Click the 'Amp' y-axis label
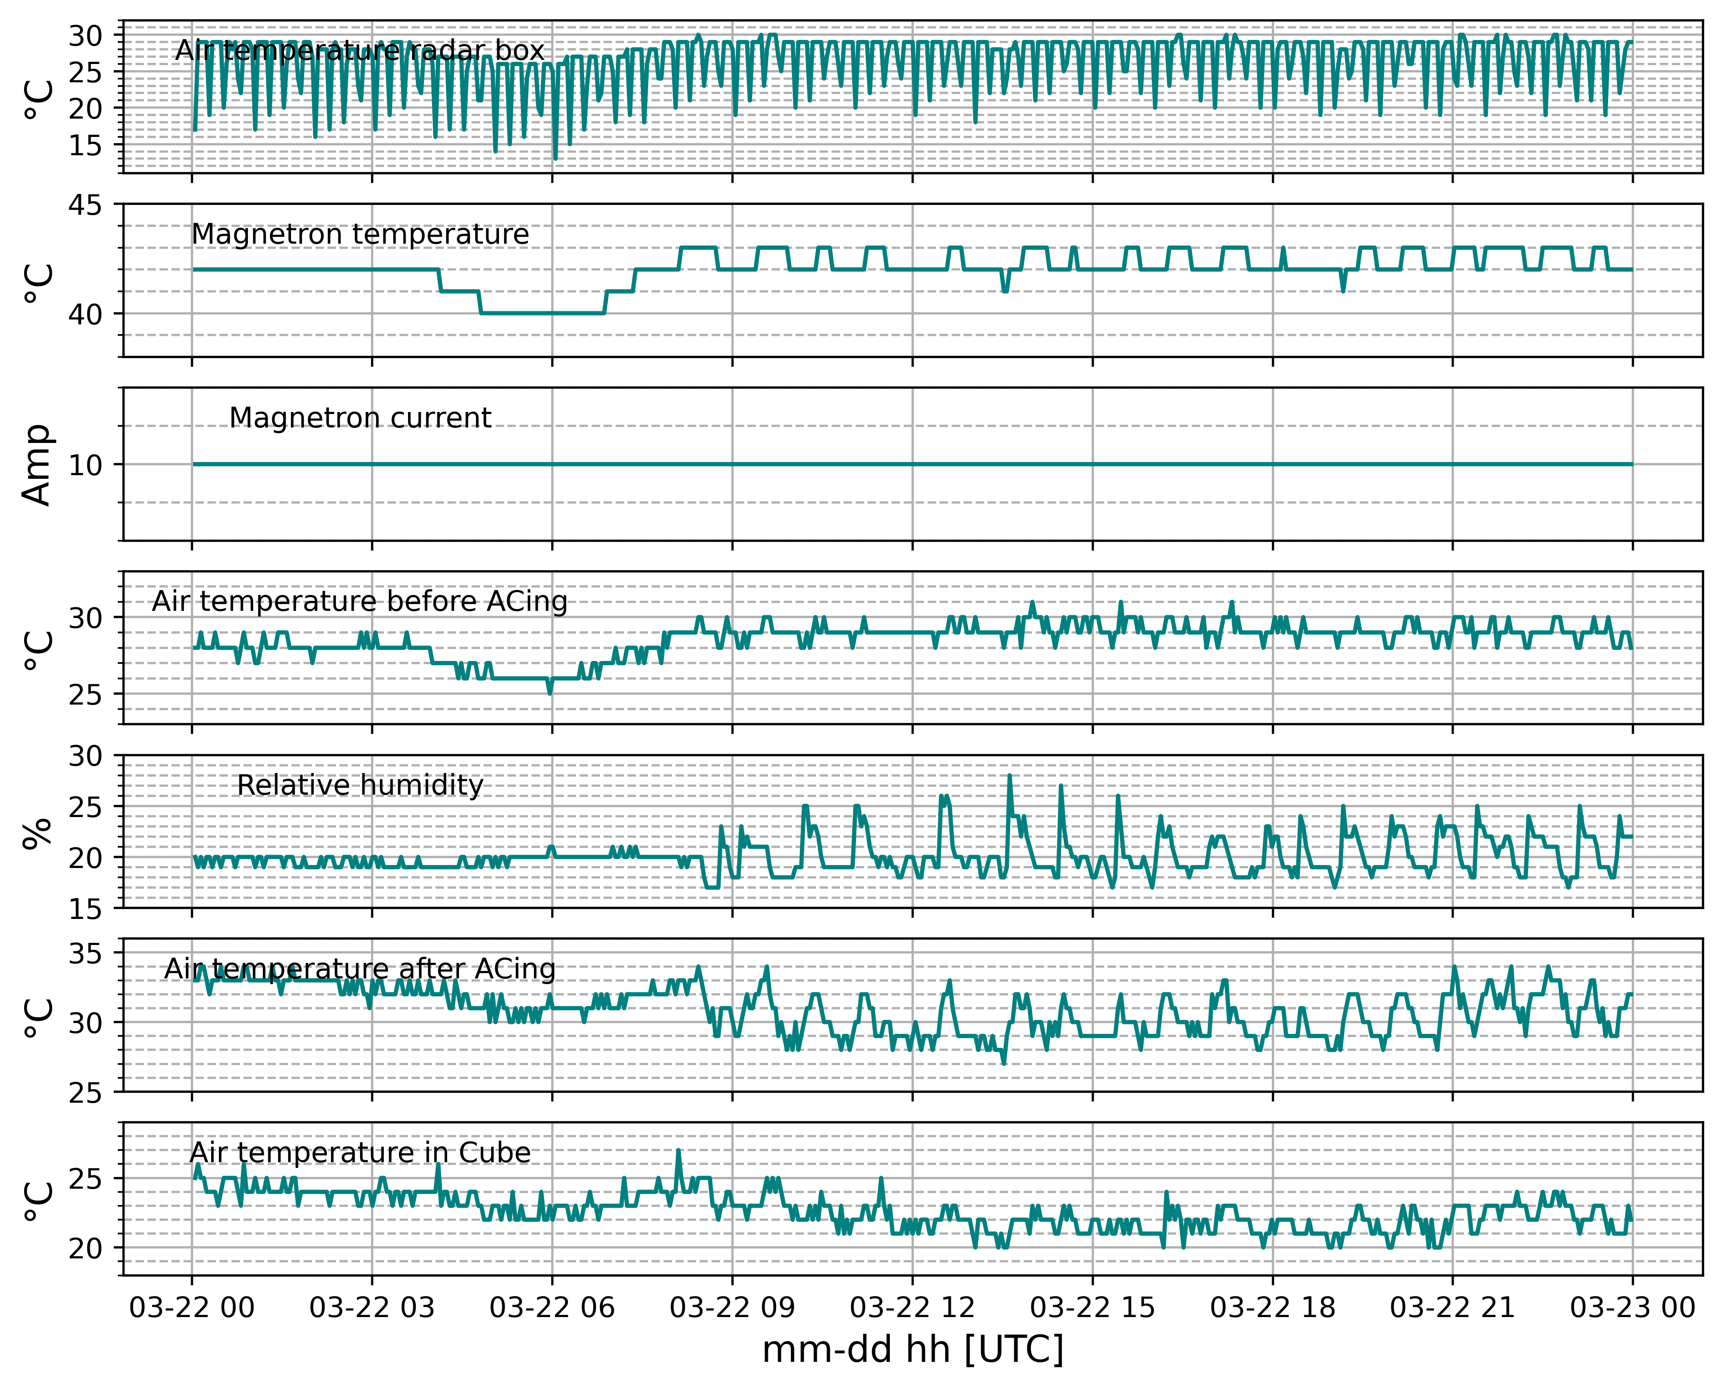This screenshot has height=1390, width=1723. point(37,465)
